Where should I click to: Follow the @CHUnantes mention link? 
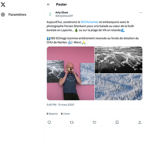coord(90,22)
